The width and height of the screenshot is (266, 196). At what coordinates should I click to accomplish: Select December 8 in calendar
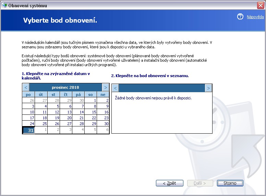91,106
